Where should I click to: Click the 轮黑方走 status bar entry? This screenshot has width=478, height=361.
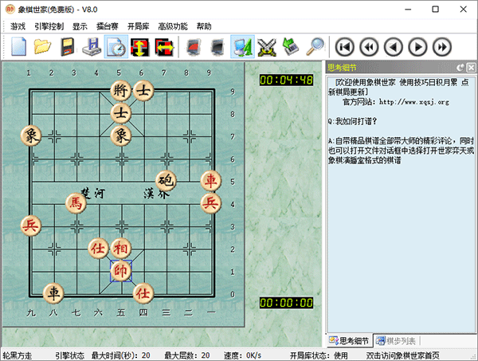click(18, 355)
